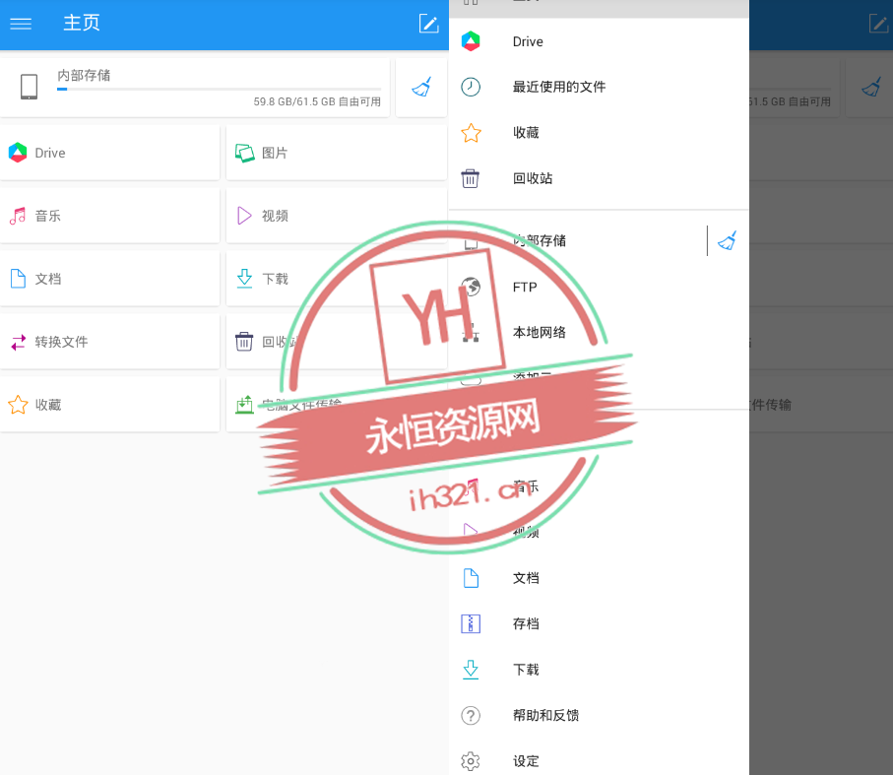This screenshot has width=893, height=775.
Task: Select 下载 entry in the drawer
Action: coord(526,670)
